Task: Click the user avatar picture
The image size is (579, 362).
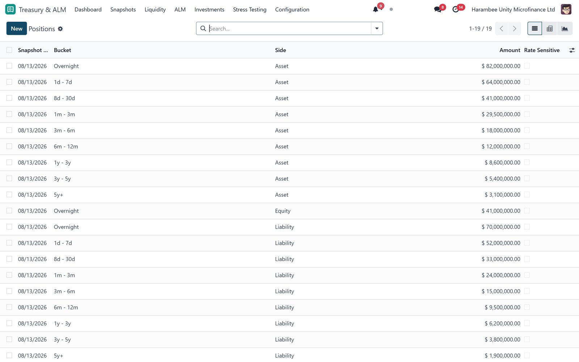Action: click(x=566, y=9)
